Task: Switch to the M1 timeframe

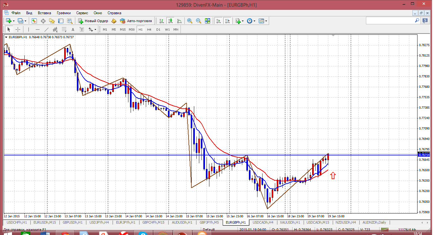Action: coord(105,29)
